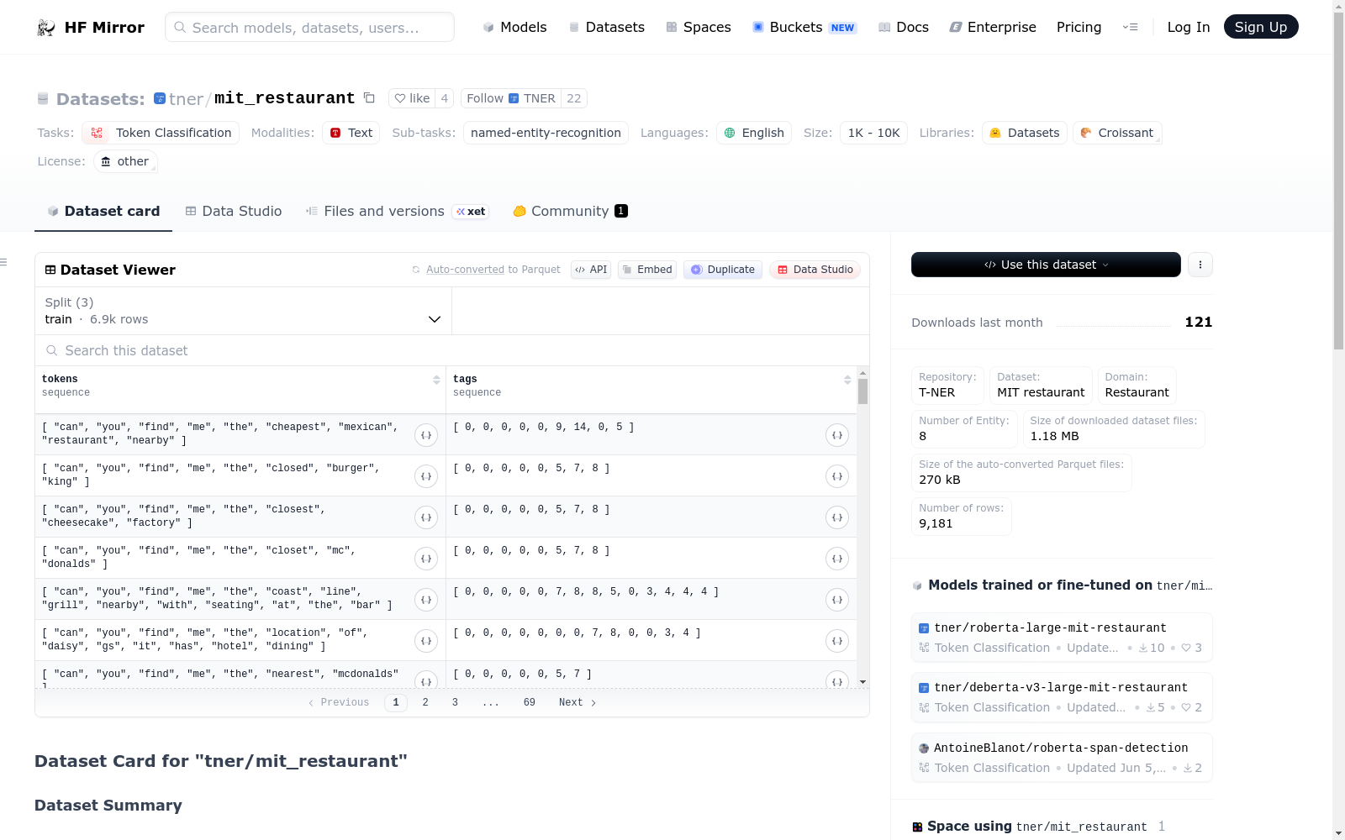Open the Embed viewer option
The image size is (1345, 840).
(647, 270)
